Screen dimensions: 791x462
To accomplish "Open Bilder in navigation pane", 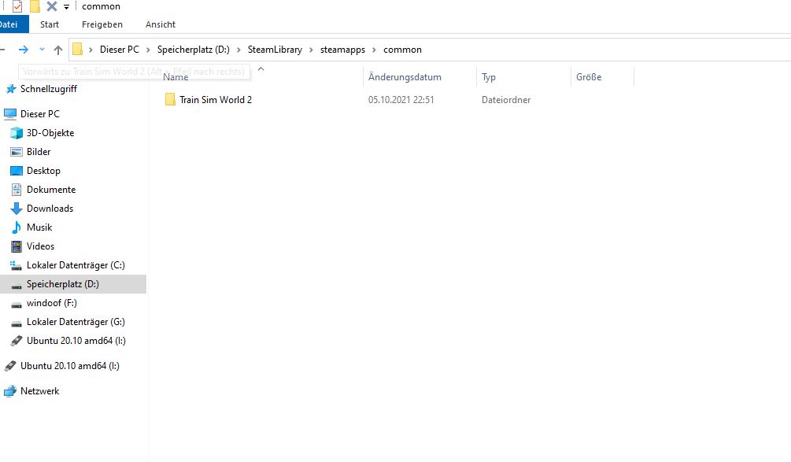I will point(39,152).
